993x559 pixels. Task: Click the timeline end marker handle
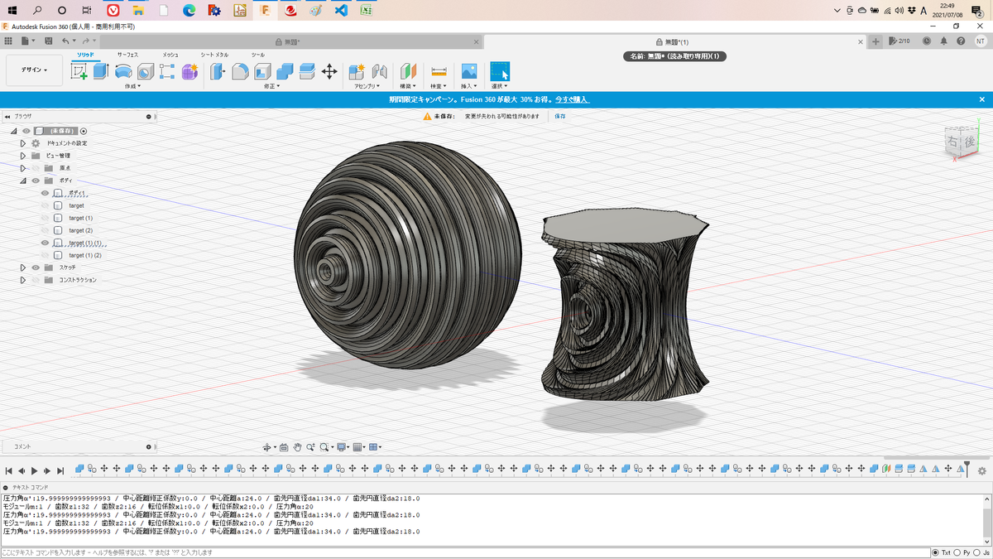(x=967, y=468)
